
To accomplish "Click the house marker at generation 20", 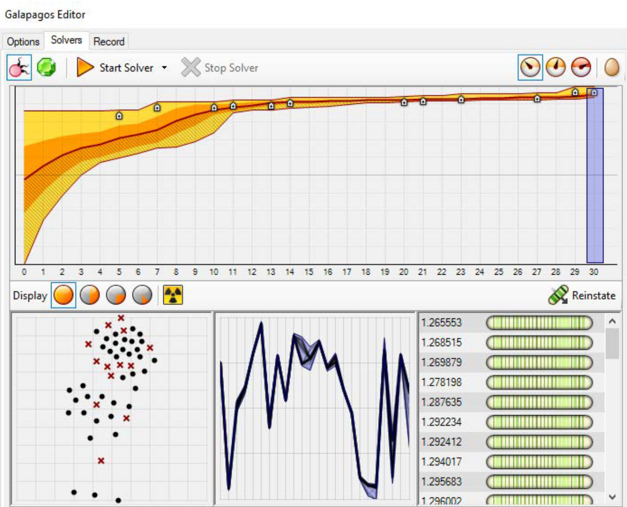I will click(x=404, y=102).
